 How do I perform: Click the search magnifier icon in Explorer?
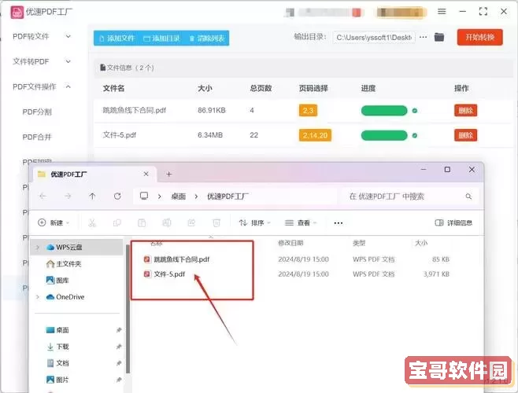pos(468,196)
